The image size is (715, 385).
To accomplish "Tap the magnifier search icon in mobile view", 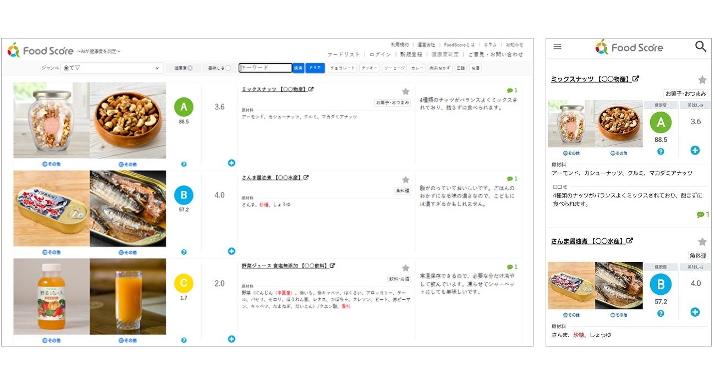I will [x=700, y=47].
